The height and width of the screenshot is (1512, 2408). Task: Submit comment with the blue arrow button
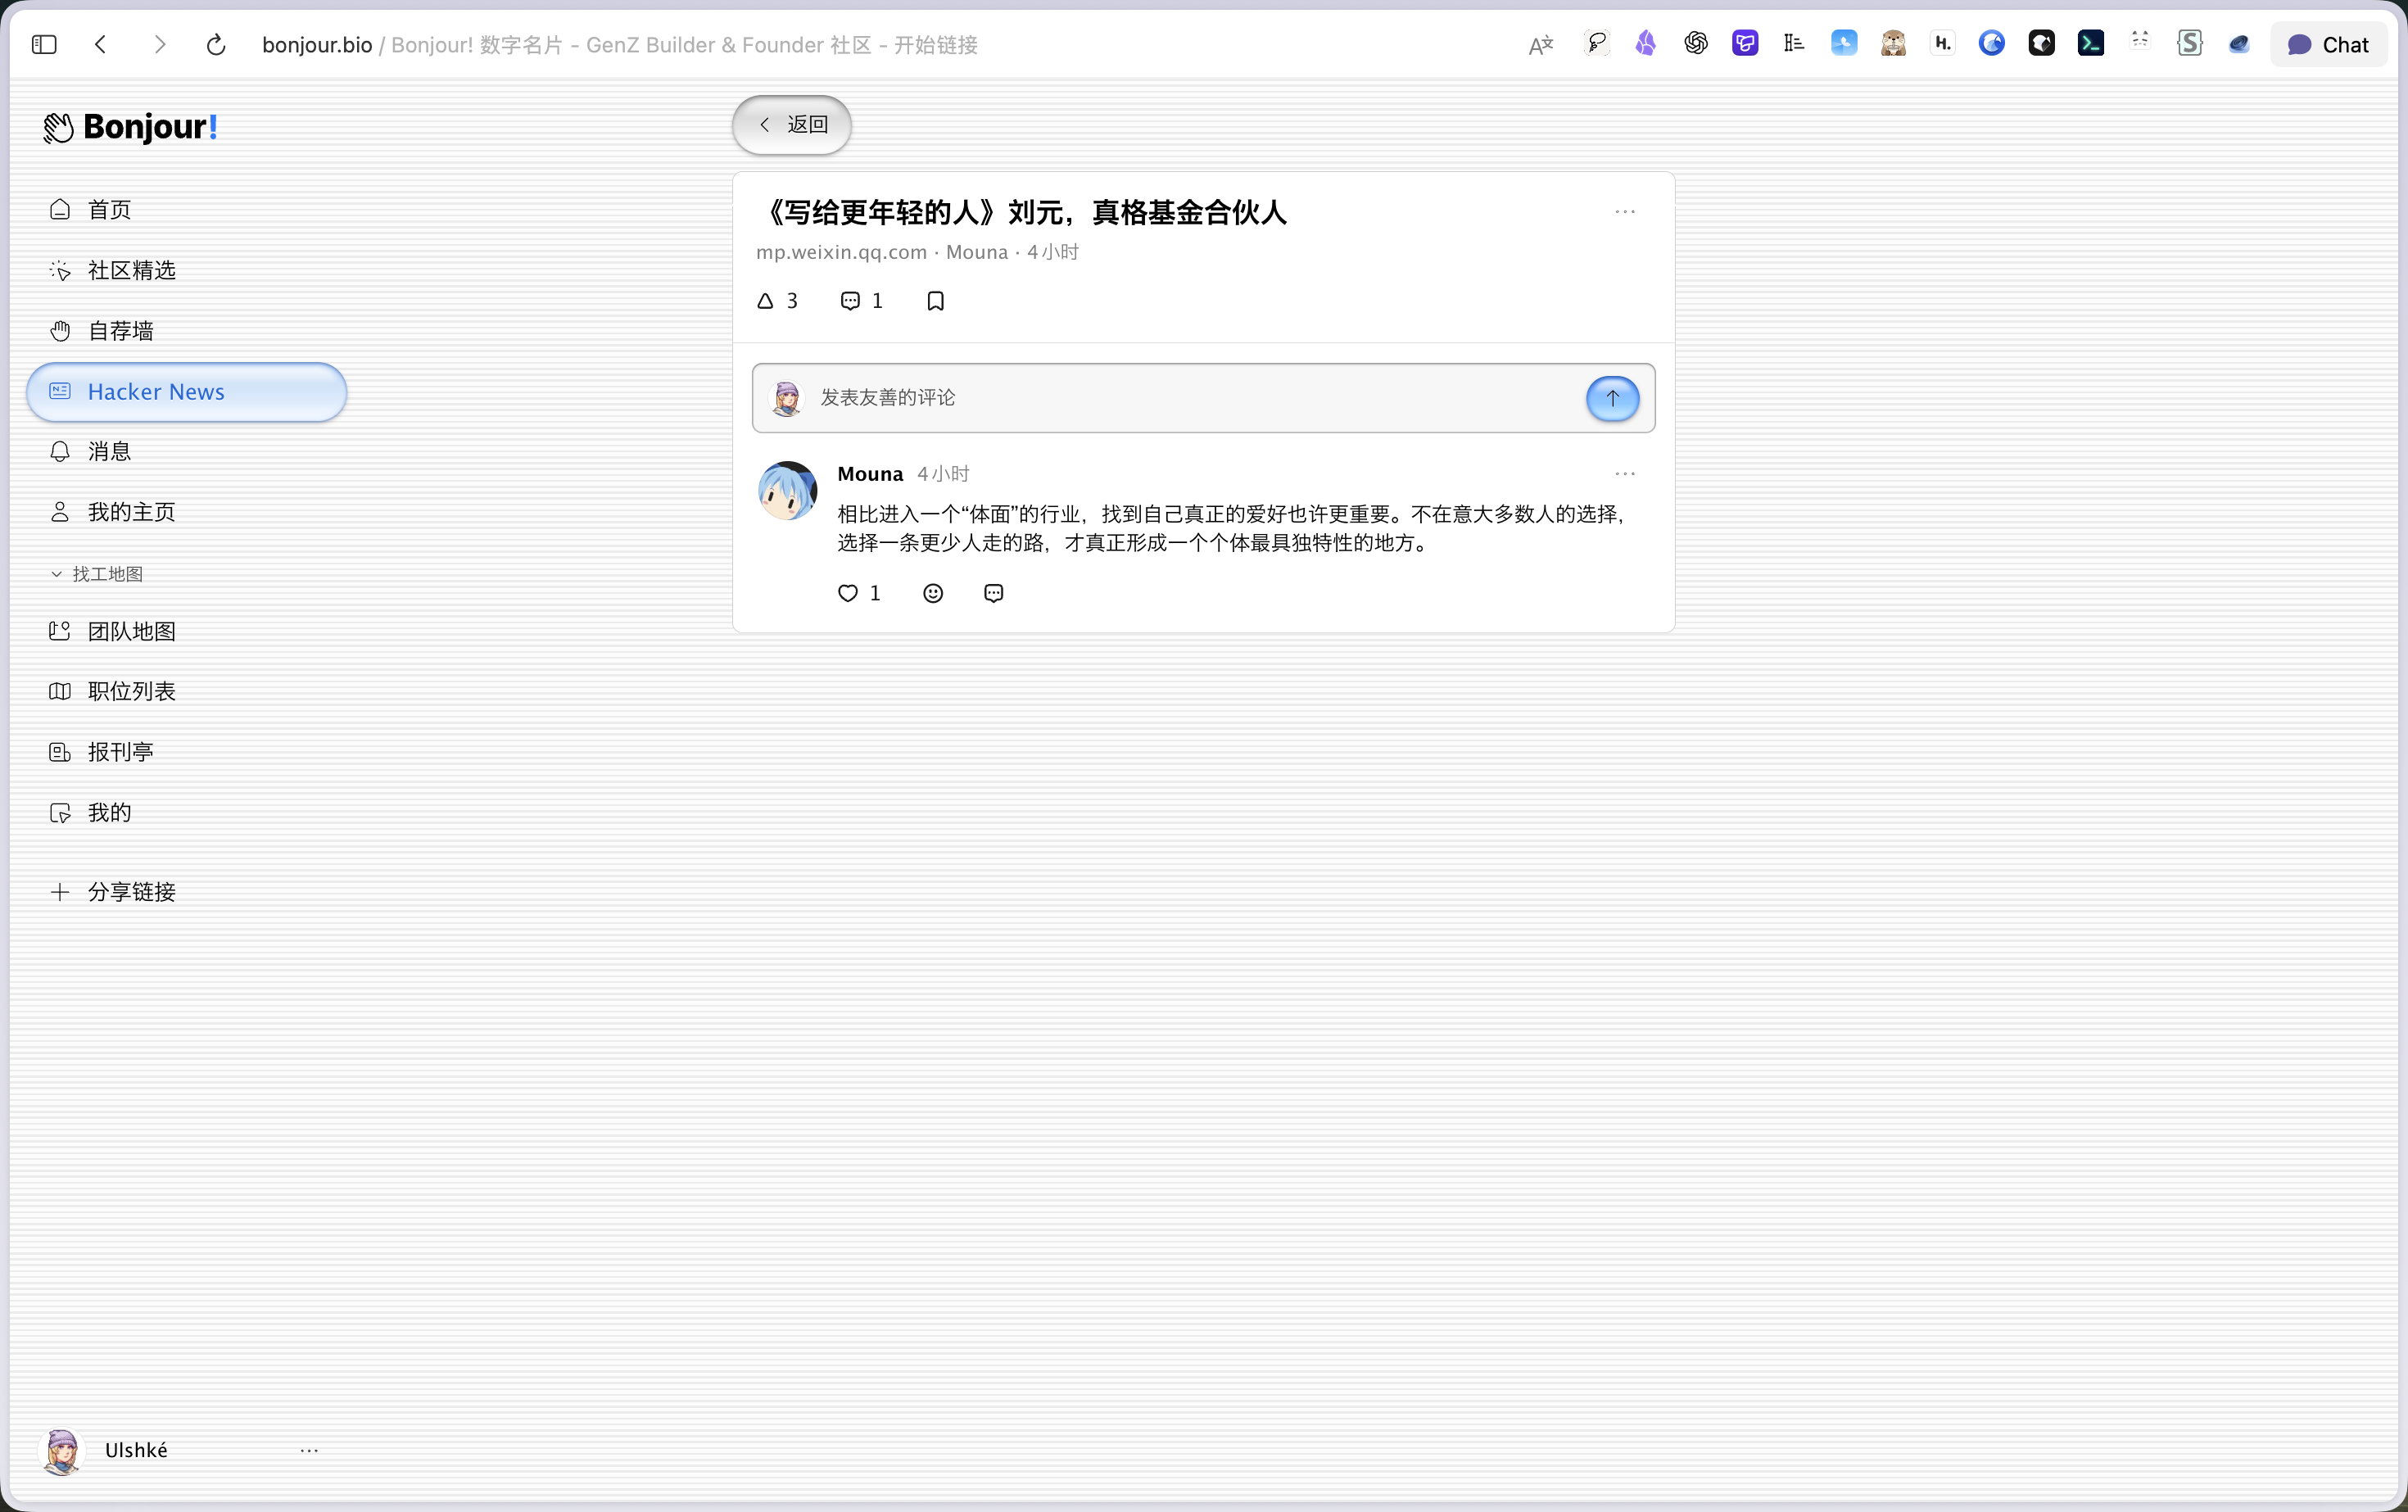pos(1612,398)
